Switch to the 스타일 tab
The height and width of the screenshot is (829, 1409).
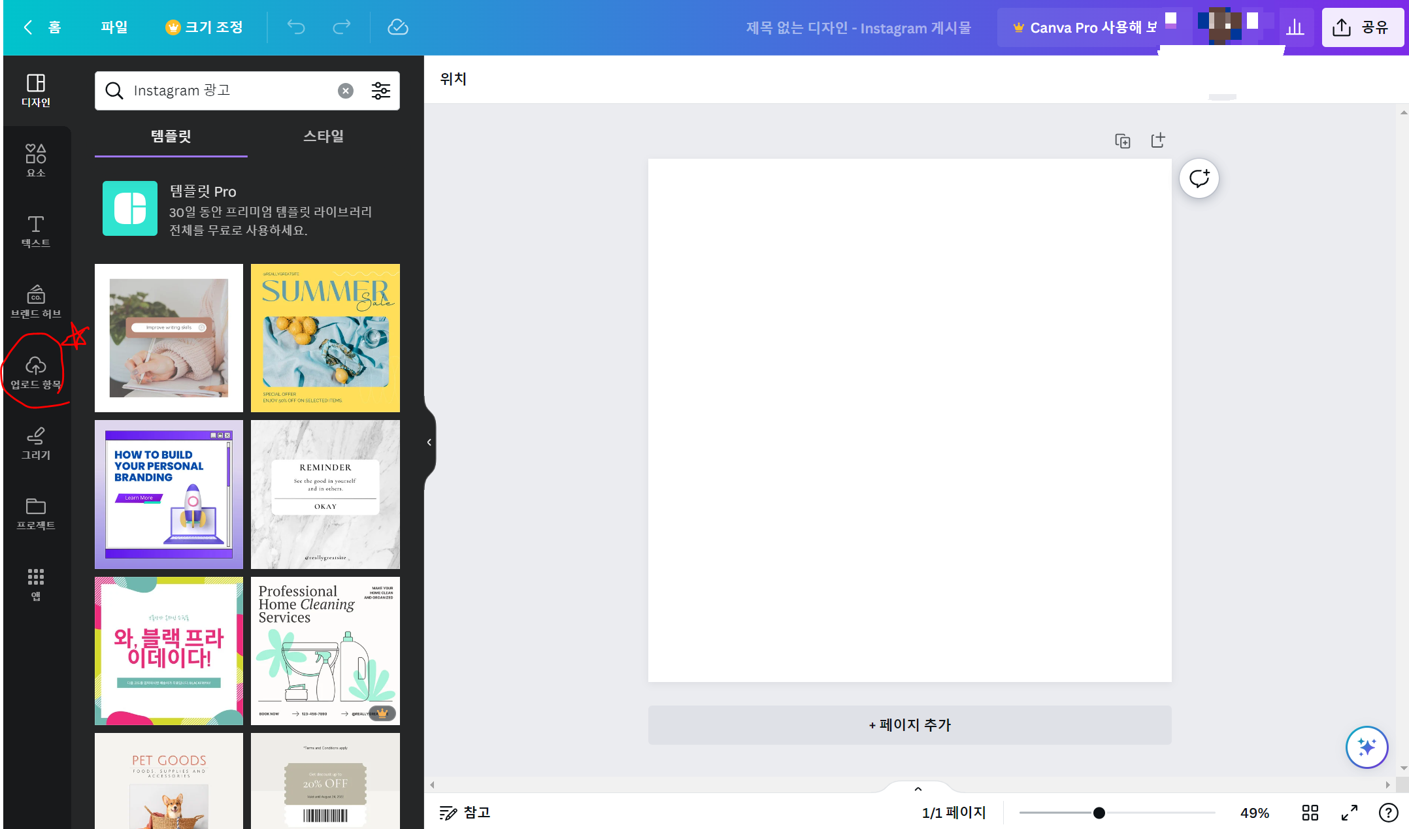(x=323, y=137)
